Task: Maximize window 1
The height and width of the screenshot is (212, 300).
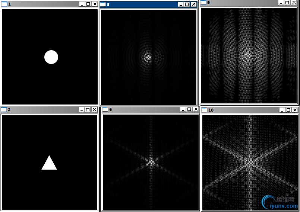Action: point(88,4)
